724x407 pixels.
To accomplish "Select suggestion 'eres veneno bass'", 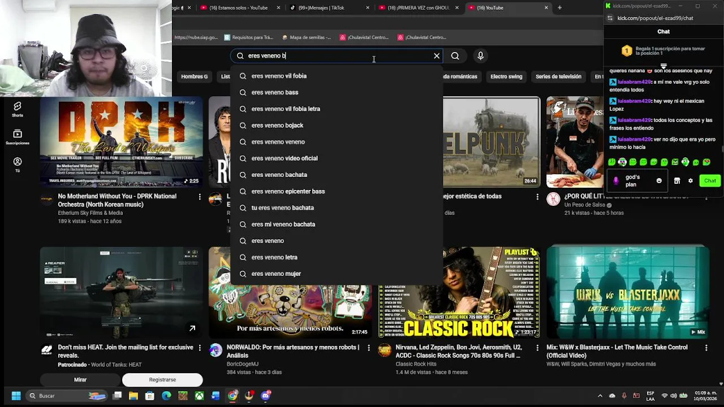I will coord(337,92).
